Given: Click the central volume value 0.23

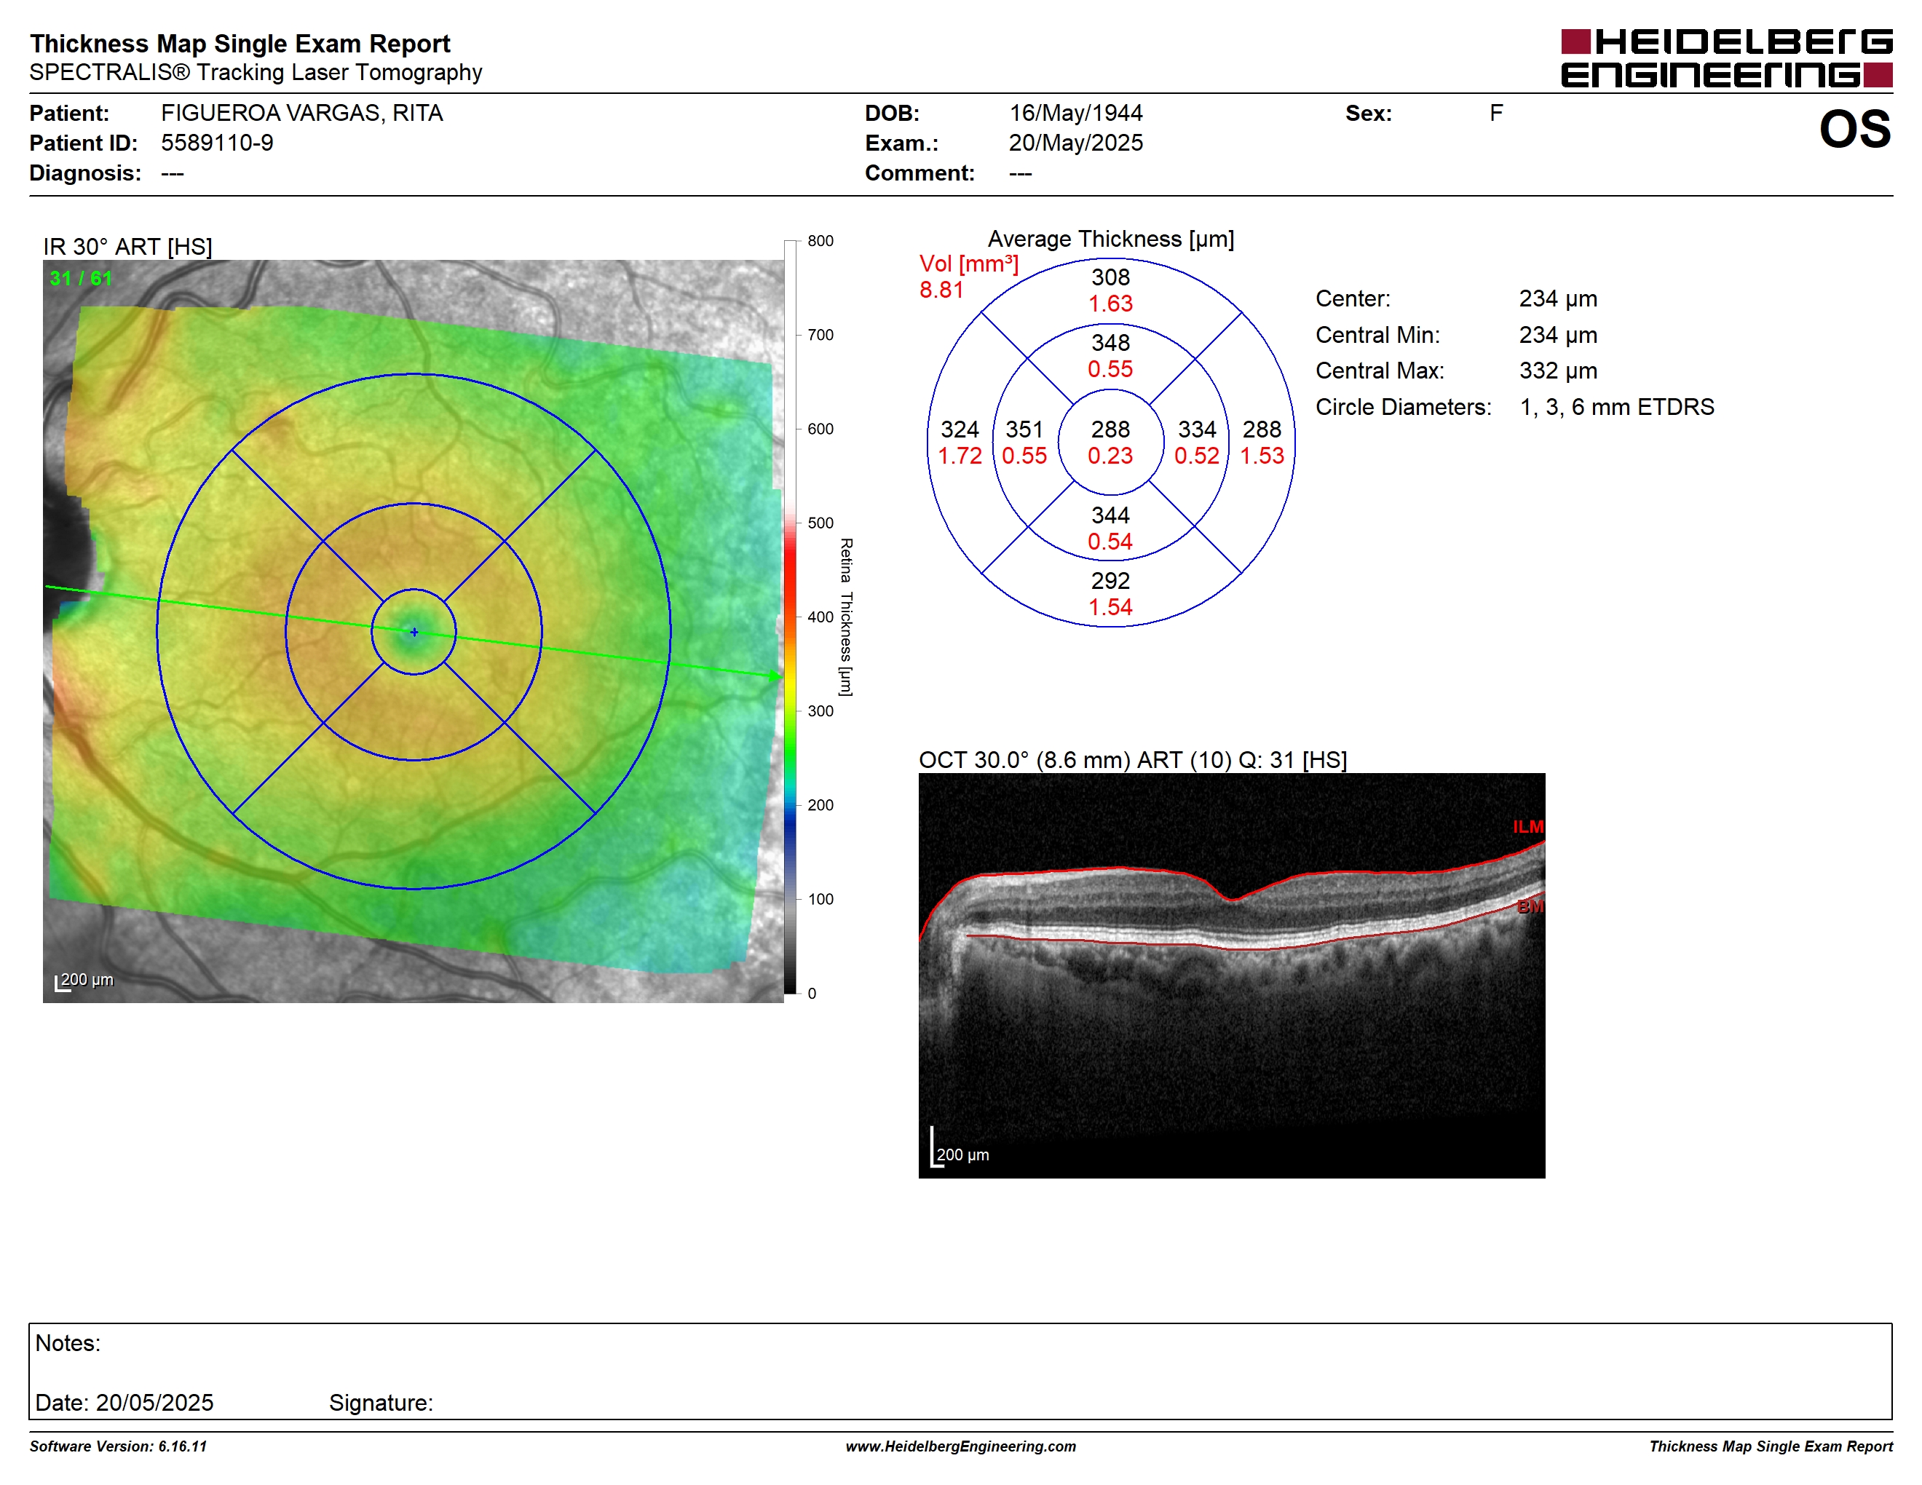Looking at the screenshot, I should point(1110,456).
